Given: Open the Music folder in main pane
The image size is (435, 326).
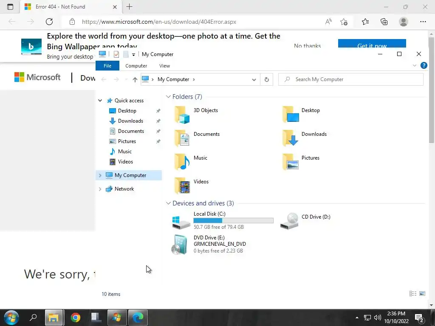Looking at the screenshot, I should point(191,162).
